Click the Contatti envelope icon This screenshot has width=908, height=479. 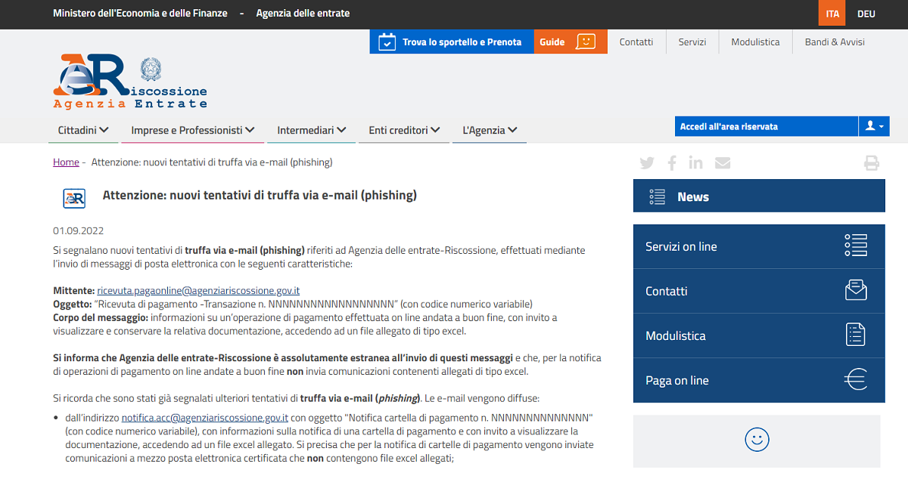coord(856,291)
